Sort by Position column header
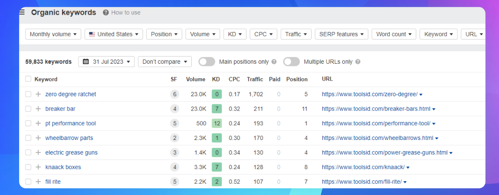The width and height of the screenshot is (499, 195). (297, 79)
